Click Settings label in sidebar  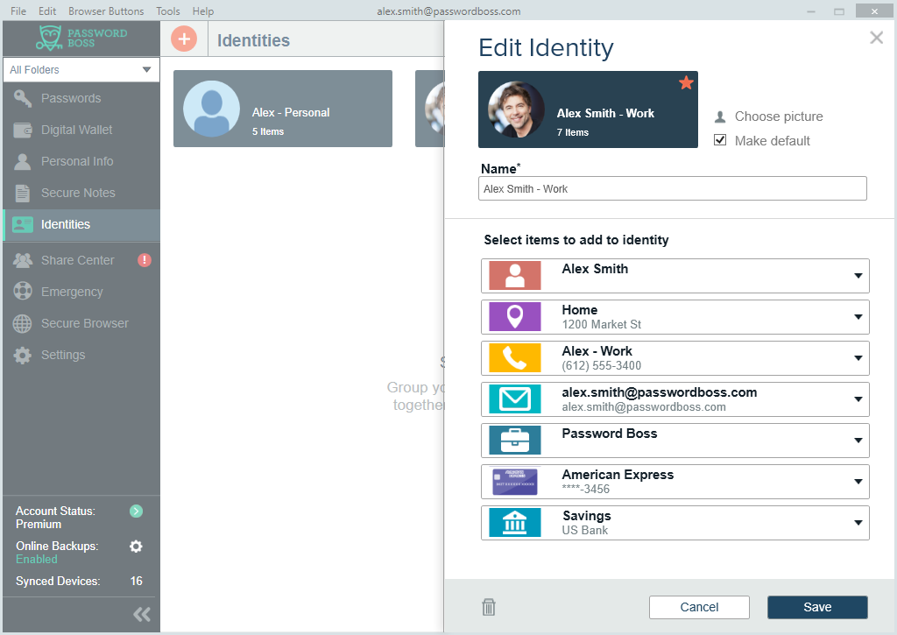63,355
